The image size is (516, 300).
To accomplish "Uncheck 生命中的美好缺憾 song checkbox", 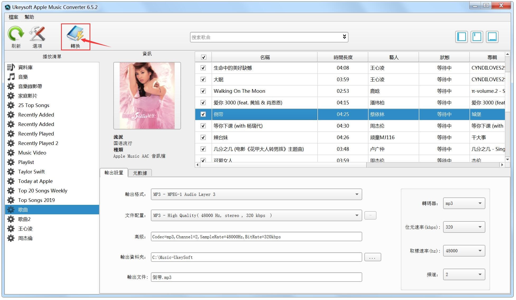I will point(203,68).
